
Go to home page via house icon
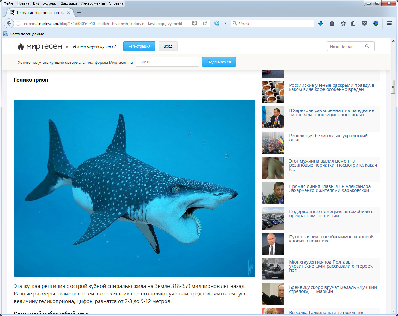[x=332, y=23]
